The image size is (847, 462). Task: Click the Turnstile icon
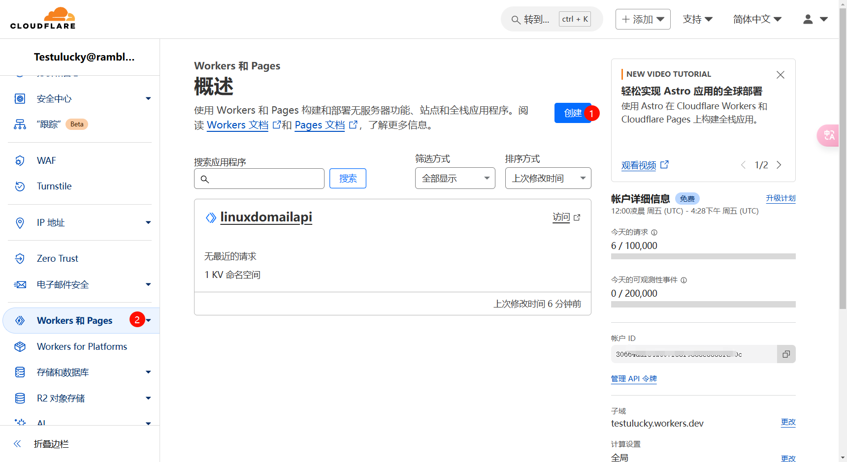(x=20, y=186)
